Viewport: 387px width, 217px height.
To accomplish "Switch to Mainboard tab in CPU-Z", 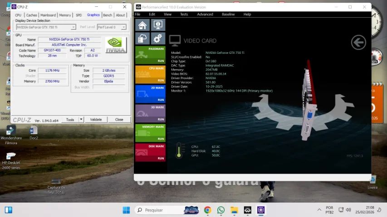I will pos(48,15).
